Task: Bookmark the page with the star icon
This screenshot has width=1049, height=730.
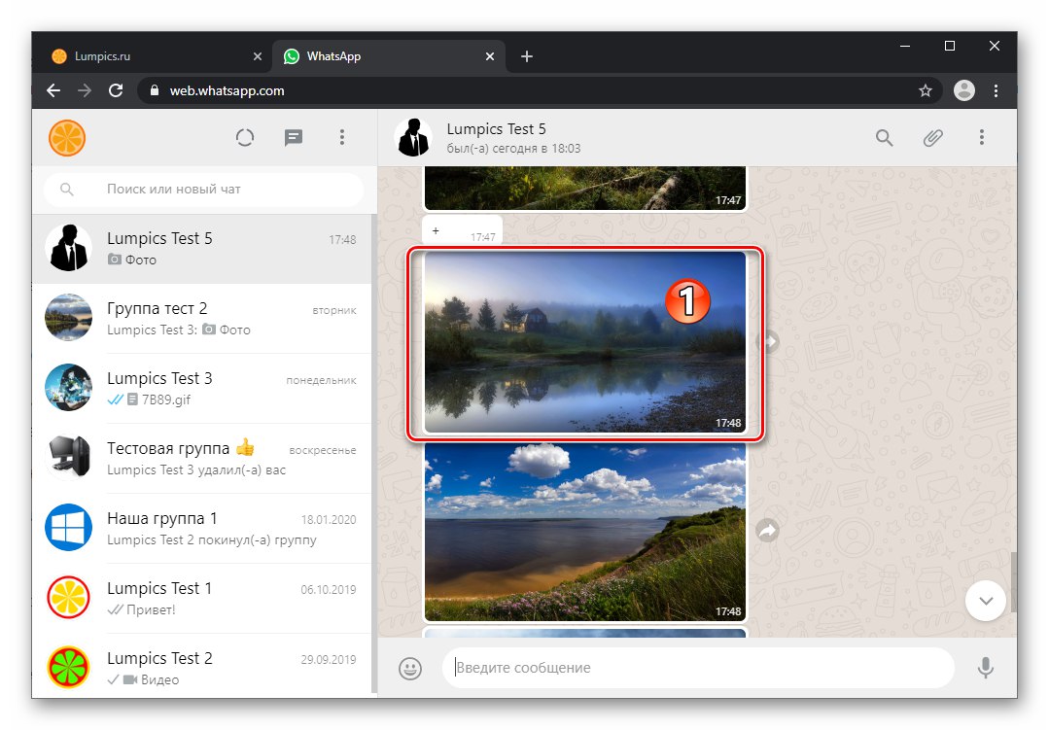Action: click(925, 89)
